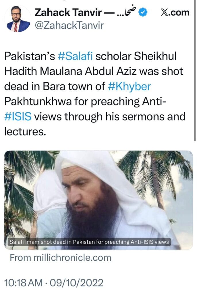The image size is (197, 295).
Task: Open the attached article preview image
Action: point(98,199)
